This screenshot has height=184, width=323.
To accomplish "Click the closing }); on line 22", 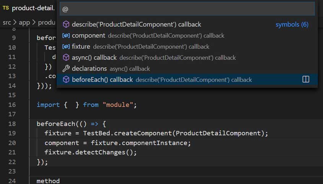I will (42, 162).
